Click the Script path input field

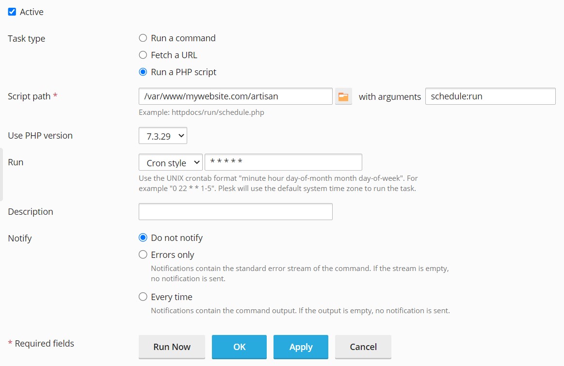[x=235, y=96]
